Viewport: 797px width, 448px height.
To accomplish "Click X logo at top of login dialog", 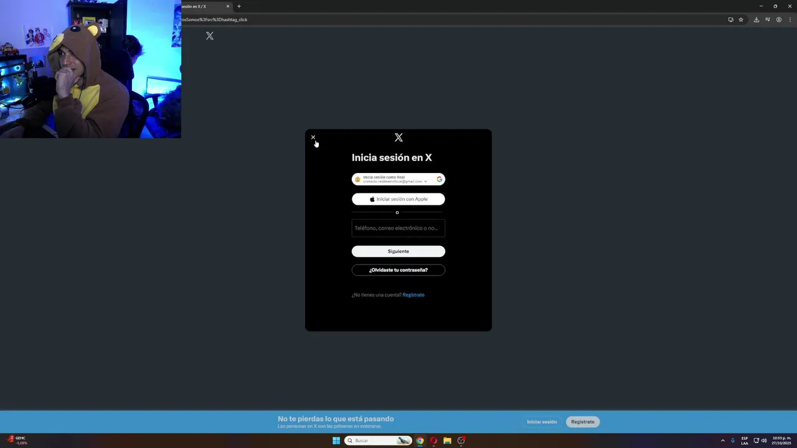I will 398,138.
